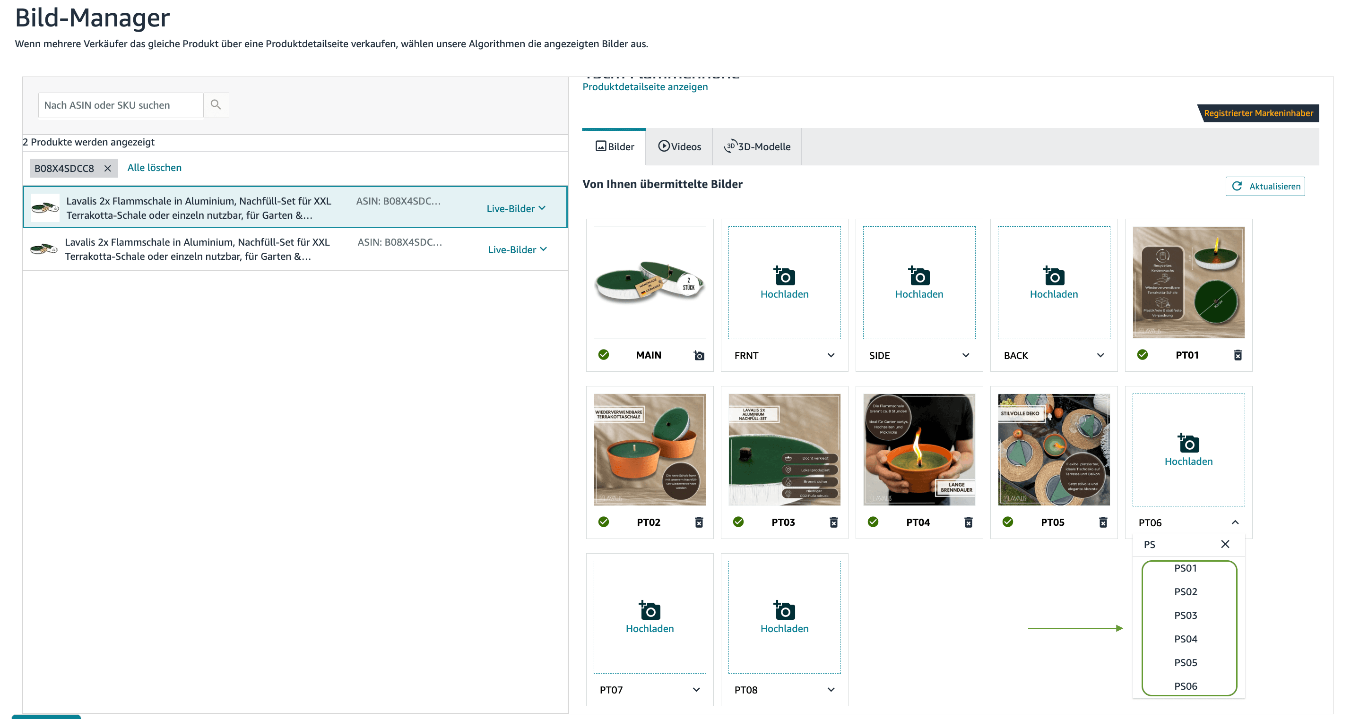
Task: Switch to the 3D-Modelle tab
Action: [757, 147]
